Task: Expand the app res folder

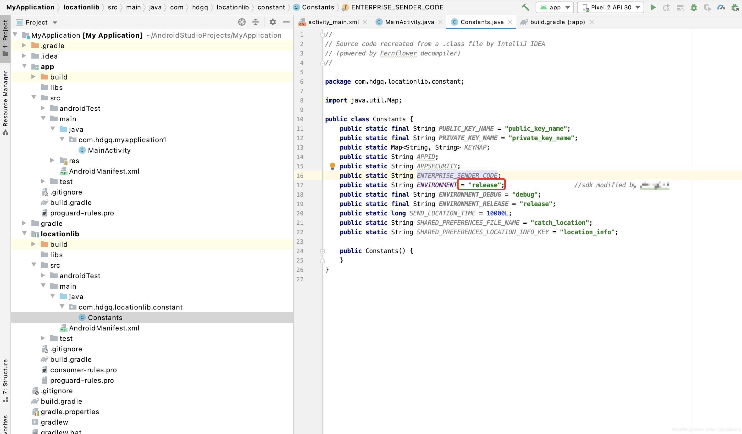Action: [x=52, y=161]
